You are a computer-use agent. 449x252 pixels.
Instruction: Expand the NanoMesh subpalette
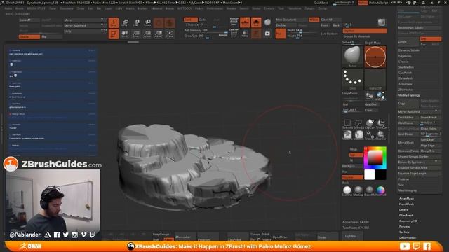(x=407, y=204)
